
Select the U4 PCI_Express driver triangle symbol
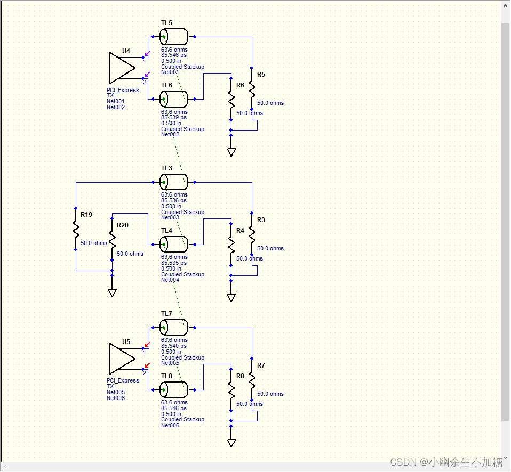pyautogui.click(x=122, y=68)
